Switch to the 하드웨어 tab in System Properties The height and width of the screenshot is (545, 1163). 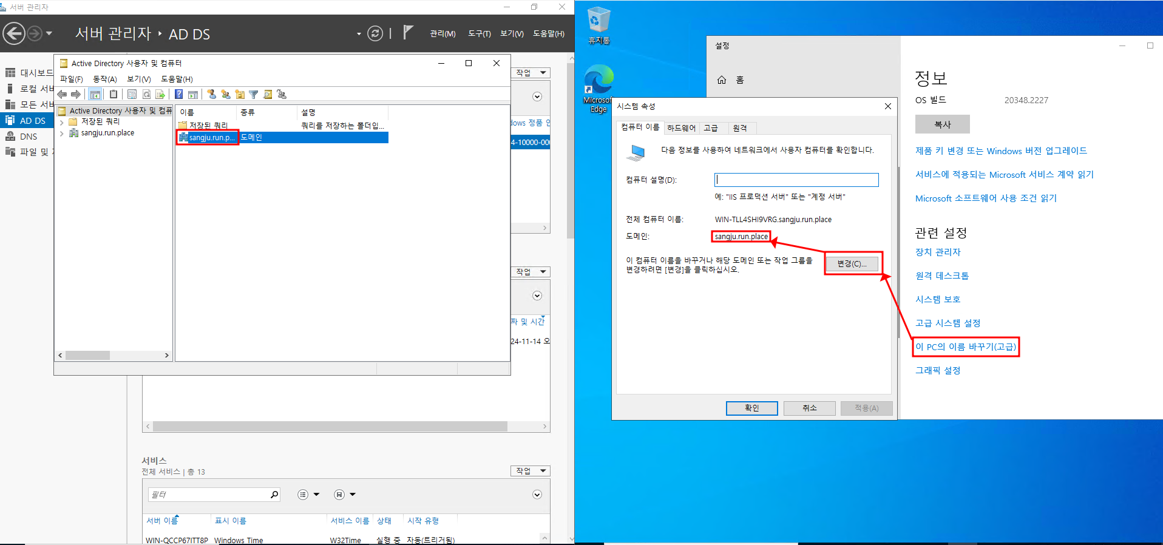click(681, 128)
